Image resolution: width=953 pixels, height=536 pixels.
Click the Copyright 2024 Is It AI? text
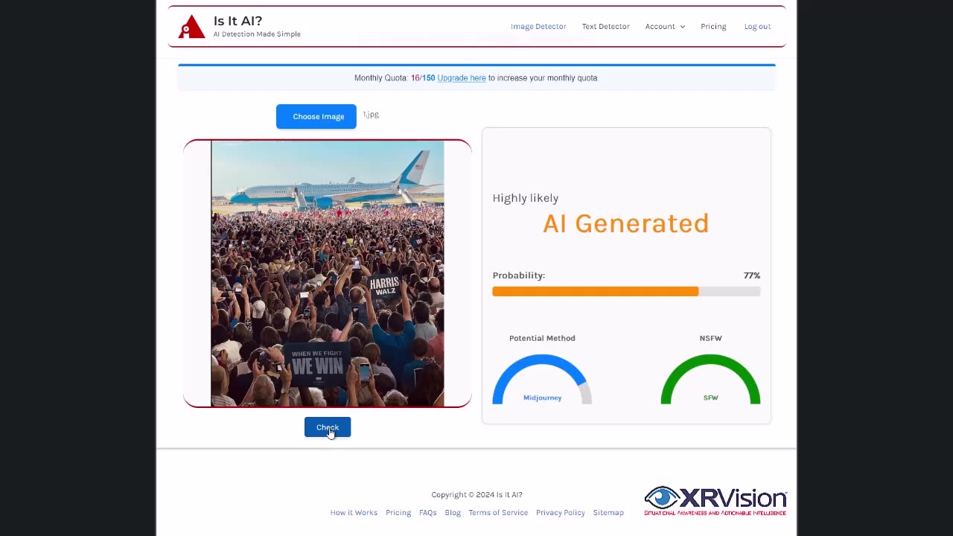(x=476, y=495)
